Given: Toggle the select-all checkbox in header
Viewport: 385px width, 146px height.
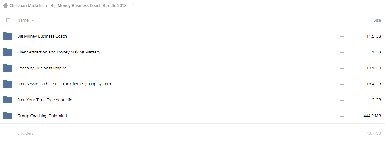Looking at the screenshot, I should pyautogui.click(x=8, y=20).
